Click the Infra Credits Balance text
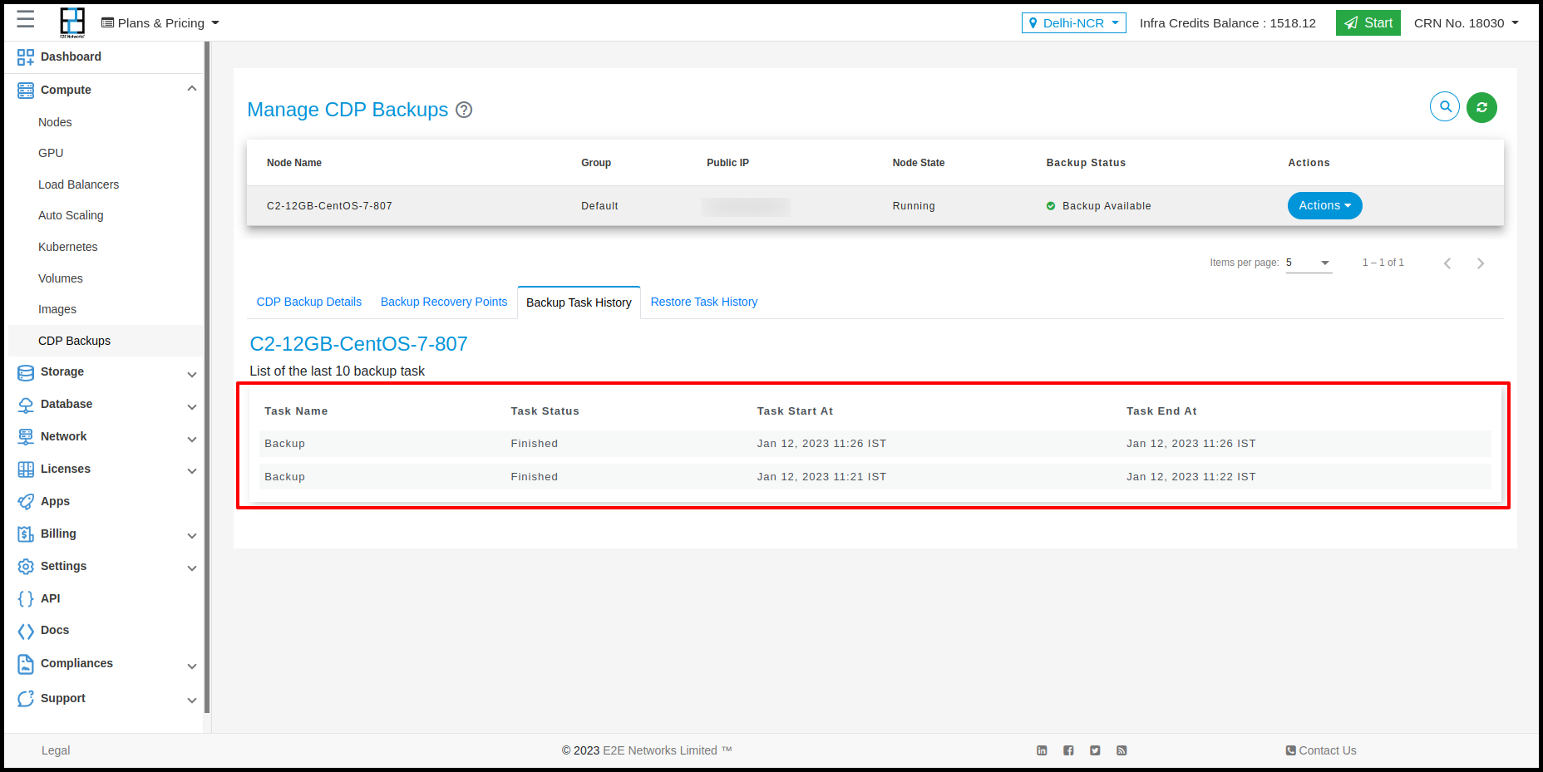Viewport: 1543px width, 772px height. click(1227, 23)
